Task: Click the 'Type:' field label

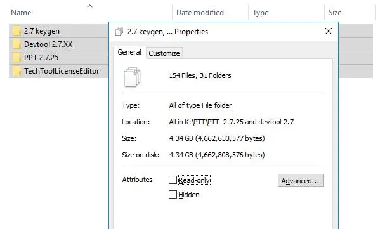Action: tap(131, 105)
